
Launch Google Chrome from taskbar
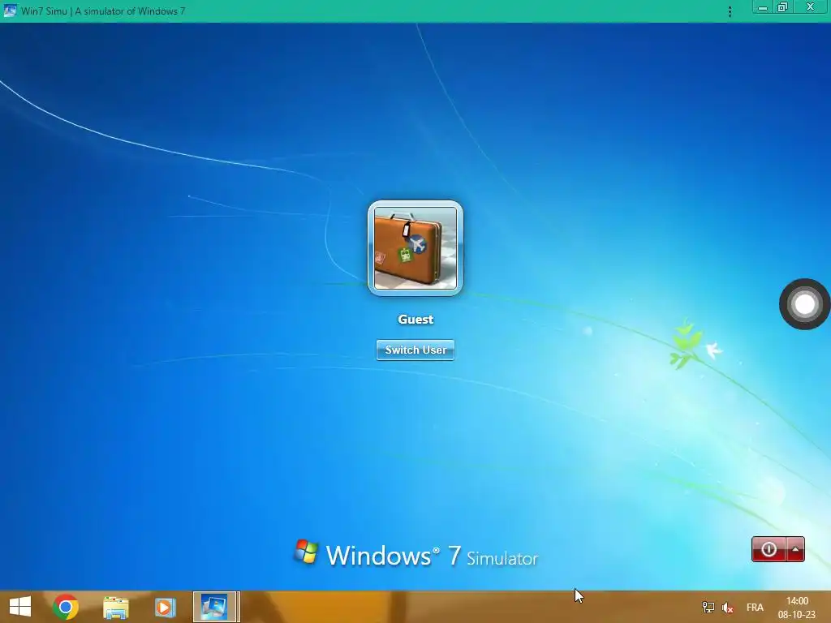66,607
